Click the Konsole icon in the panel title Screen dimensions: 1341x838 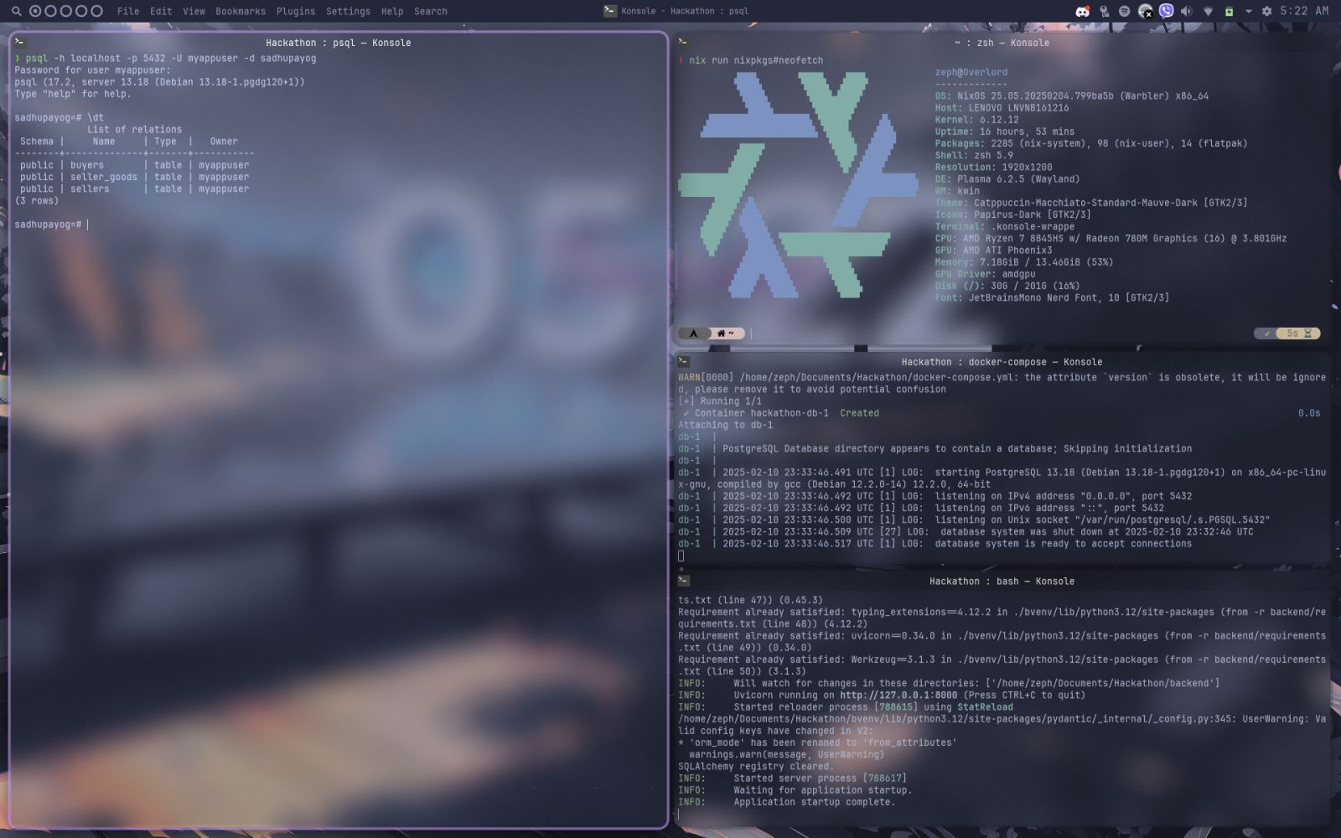point(609,11)
